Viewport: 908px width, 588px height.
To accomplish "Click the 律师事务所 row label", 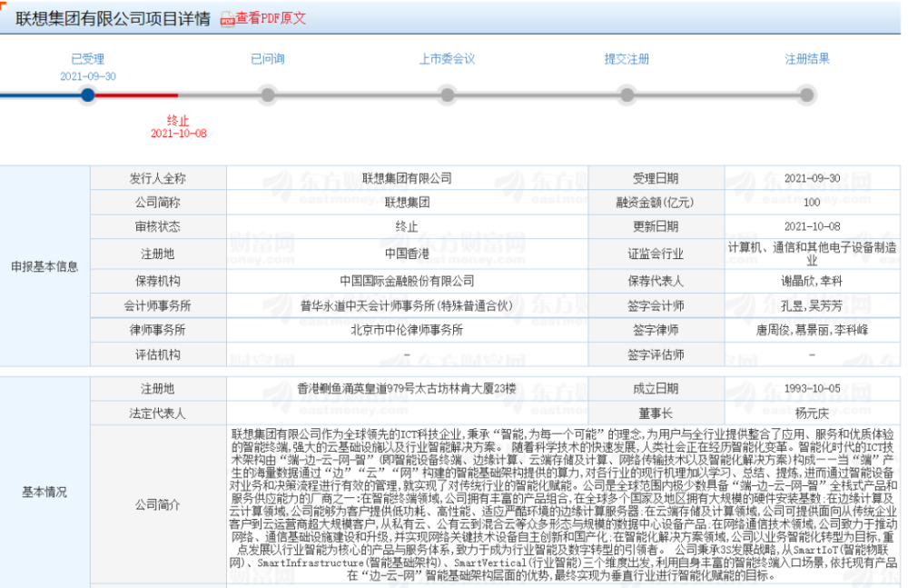I will (x=157, y=330).
